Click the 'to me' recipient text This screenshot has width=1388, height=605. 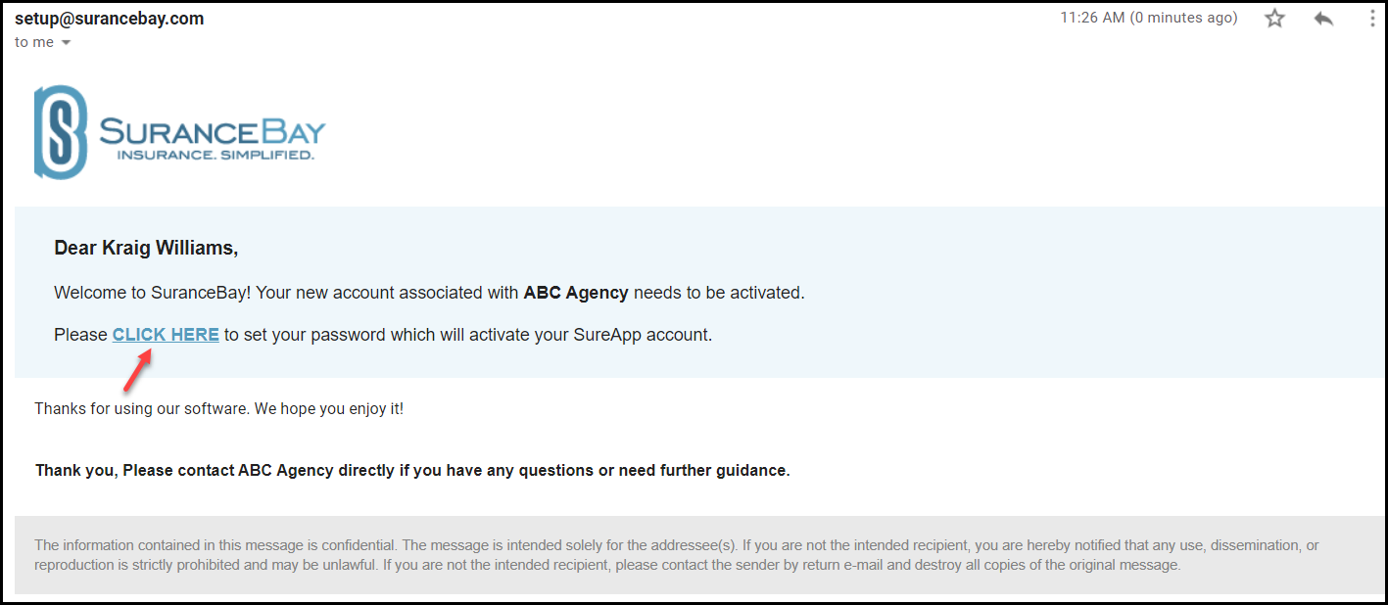(34, 43)
